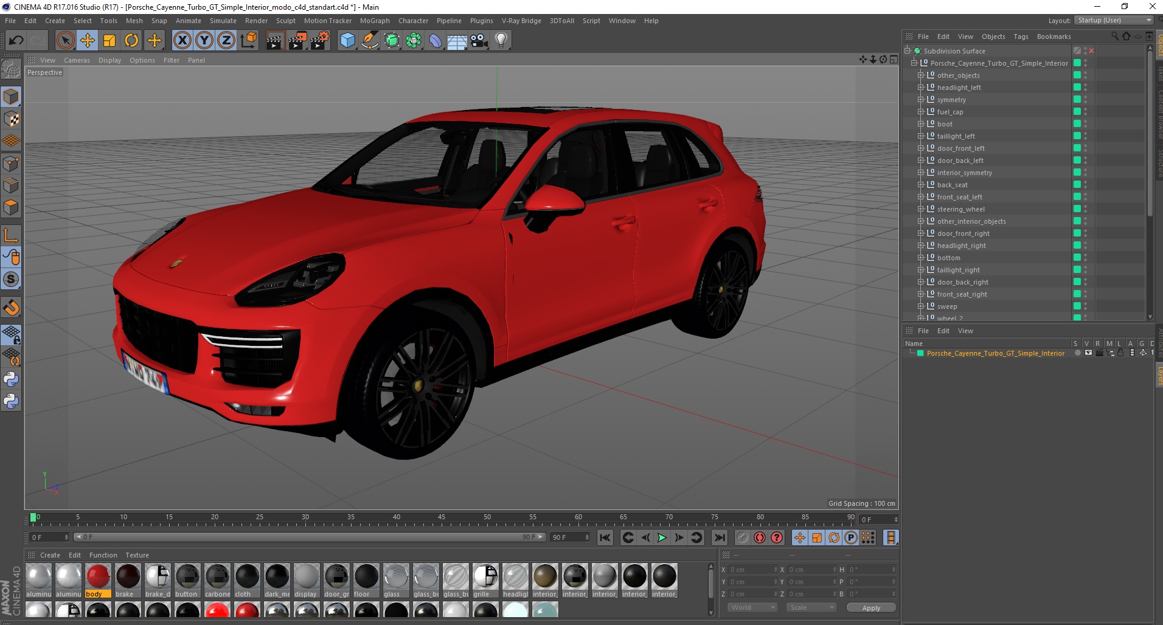
Task: Open viewport Display menu
Action: 109,60
